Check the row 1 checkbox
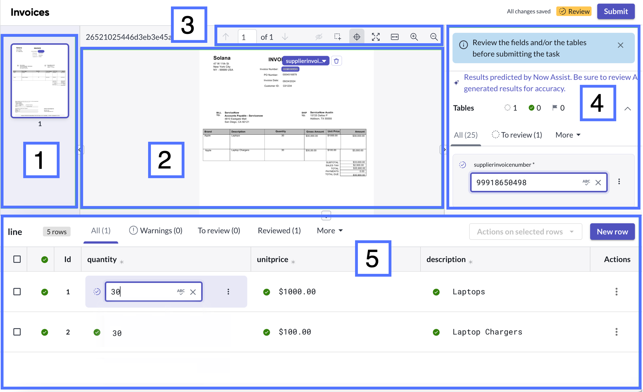This screenshot has height=392, width=643. (17, 292)
